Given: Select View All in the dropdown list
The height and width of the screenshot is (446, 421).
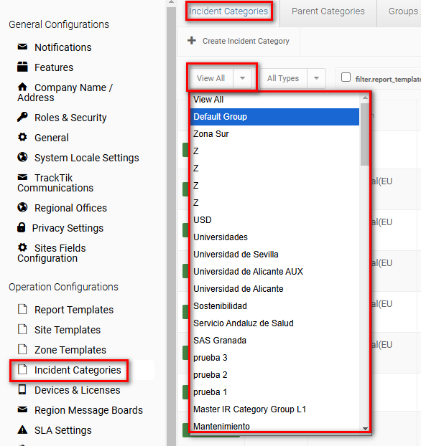Looking at the screenshot, I should [x=275, y=100].
